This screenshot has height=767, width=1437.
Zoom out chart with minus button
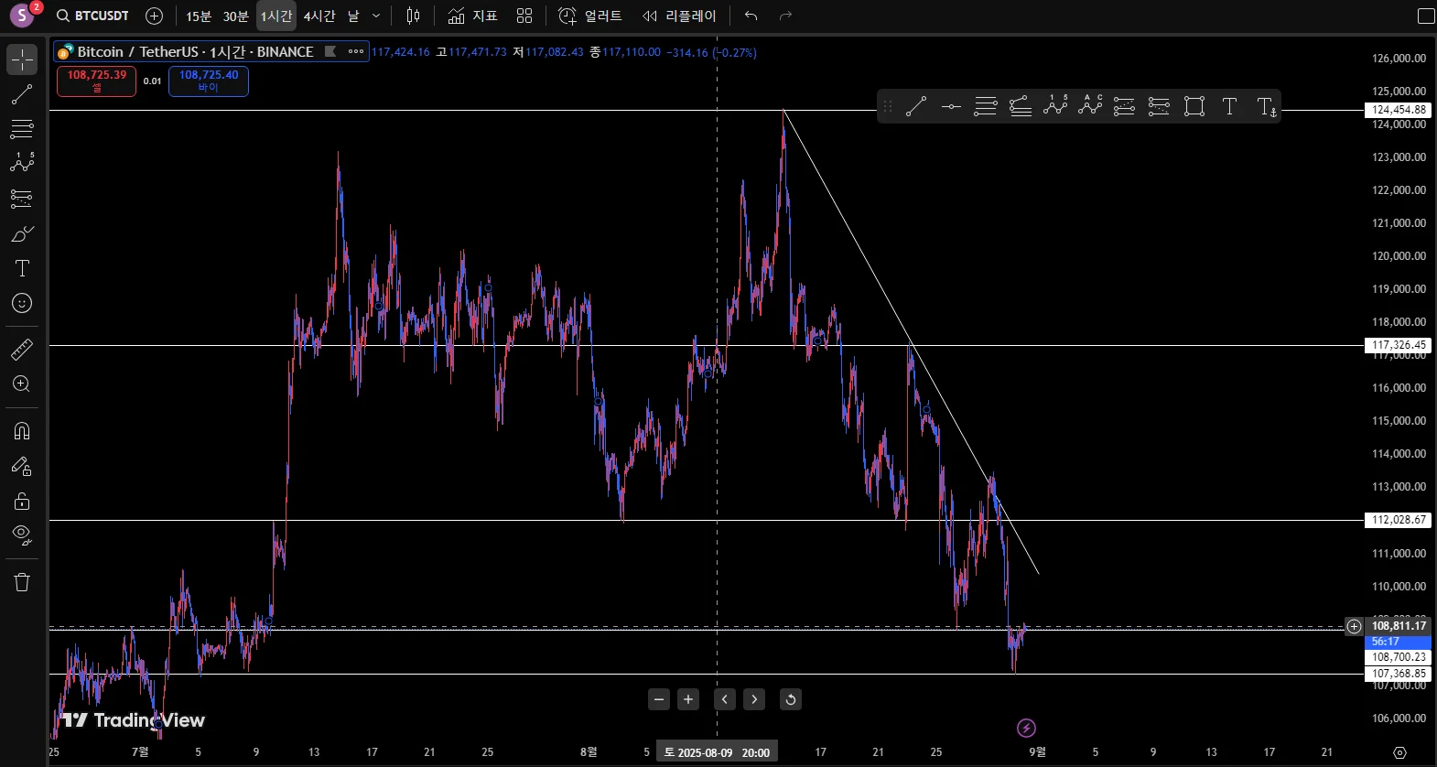point(659,699)
